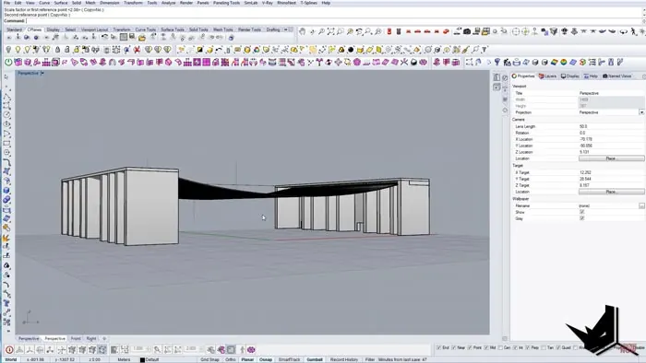Image resolution: width=646 pixels, height=363 pixels.
Task: Switch to the Curve Tools toolbar tab
Action: 146,29
